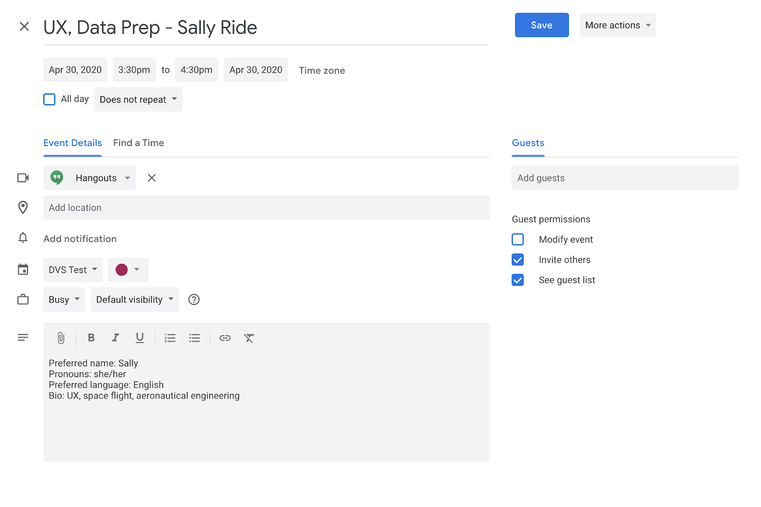The height and width of the screenshot is (507, 761).
Task: Remove formatting from description text
Action: point(249,338)
